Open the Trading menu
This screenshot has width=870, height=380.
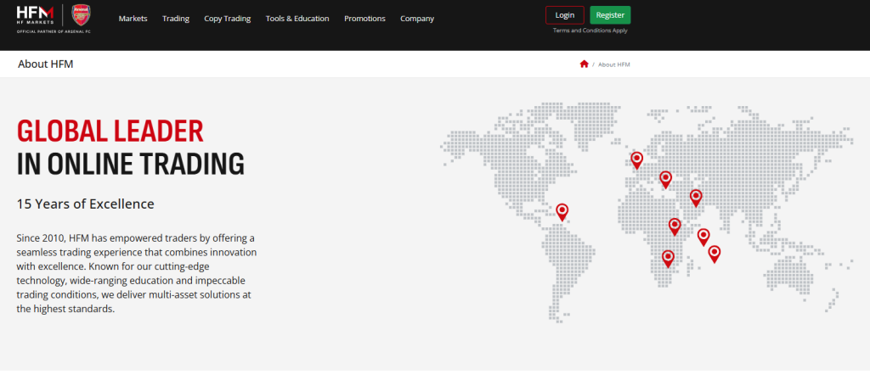[176, 19]
